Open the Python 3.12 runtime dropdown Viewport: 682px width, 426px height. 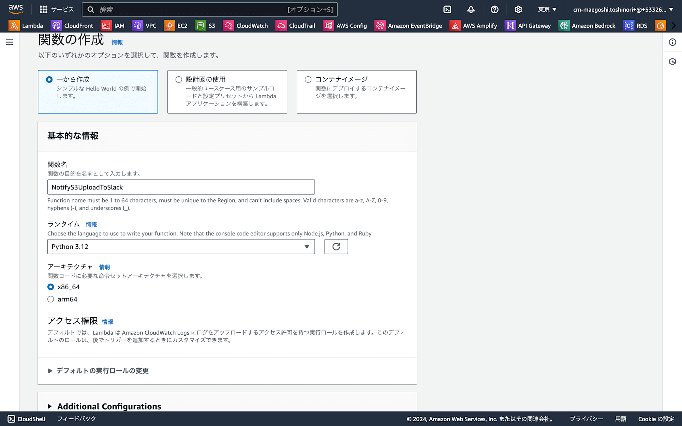(x=181, y=246)
